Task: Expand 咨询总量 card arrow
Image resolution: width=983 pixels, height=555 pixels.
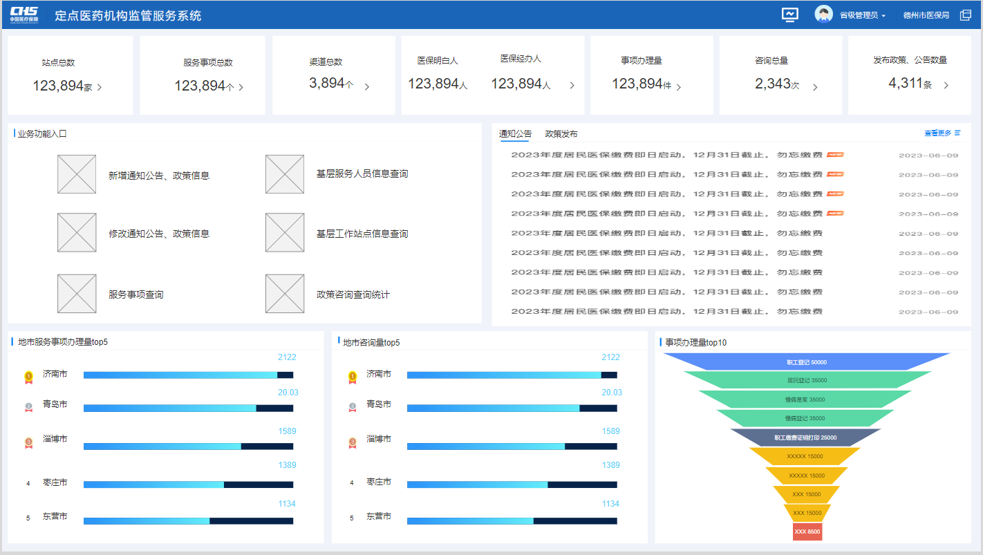Action: pyautogui.click(x=815, y=87)
